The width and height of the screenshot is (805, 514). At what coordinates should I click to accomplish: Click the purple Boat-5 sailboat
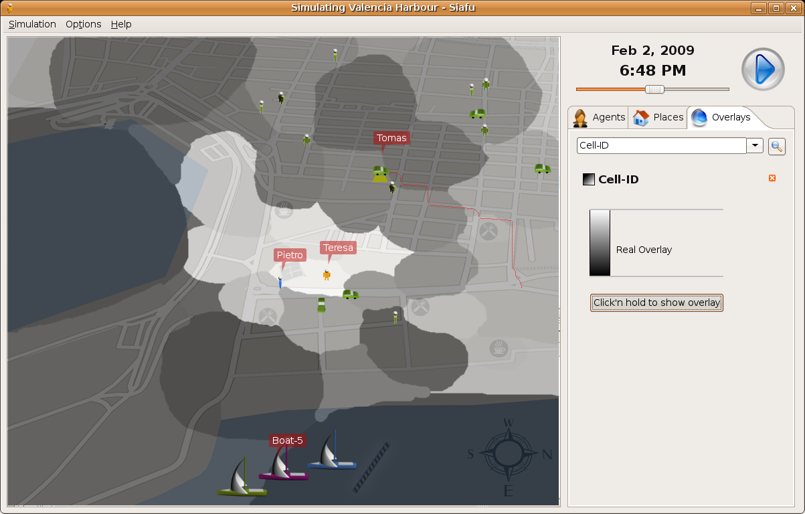(284, 464)
